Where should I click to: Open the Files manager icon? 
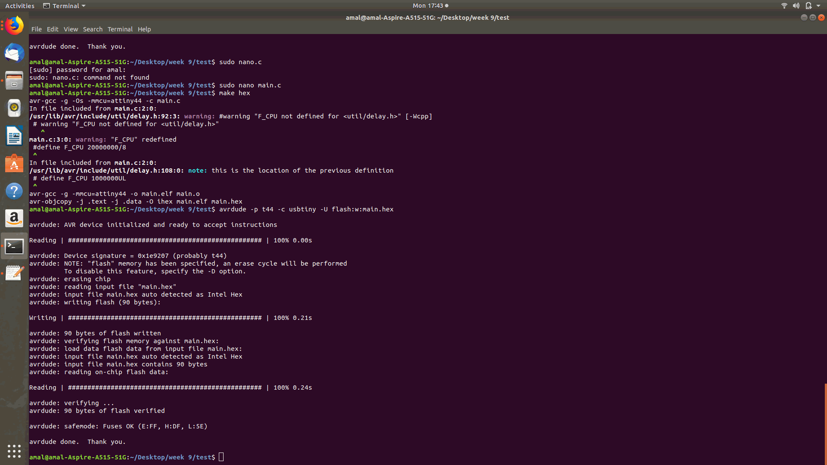point(14,81)
